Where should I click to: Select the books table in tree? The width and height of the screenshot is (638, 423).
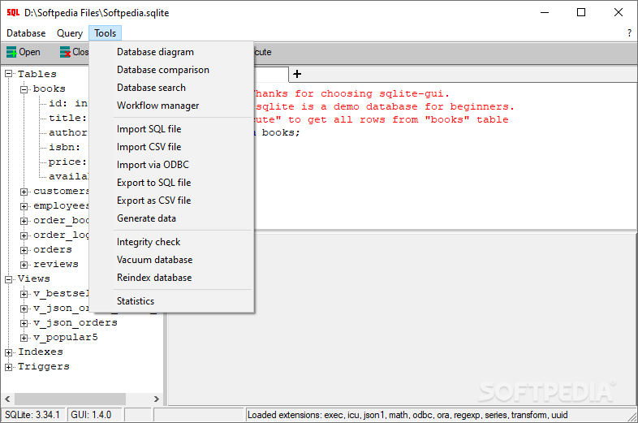pos(50,88)
